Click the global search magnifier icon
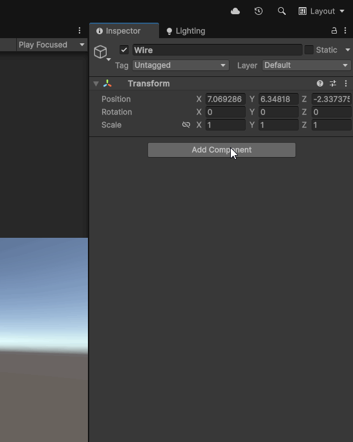The height and width of the screenshot is (442, 353). [281, 11]
